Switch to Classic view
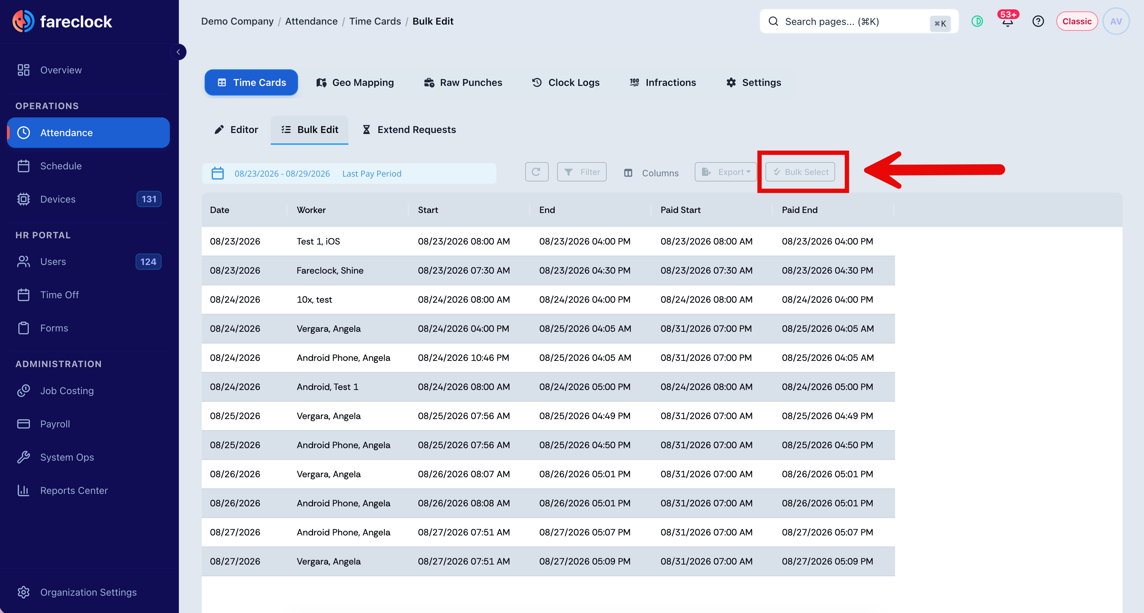The height and width of the screenshot is (613, 1144). point(1076,21)
